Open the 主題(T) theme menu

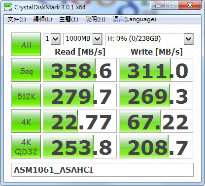click(x=68, y=19)
